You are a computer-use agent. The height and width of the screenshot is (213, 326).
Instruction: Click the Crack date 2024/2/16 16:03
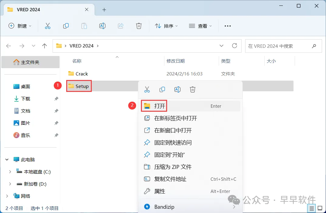point(184,74)
